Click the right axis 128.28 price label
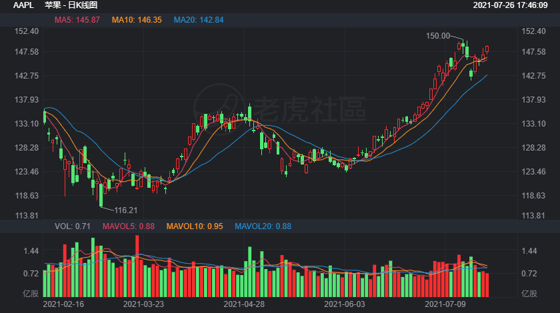Viewport: 560px width, 313px height. [533, 147]
